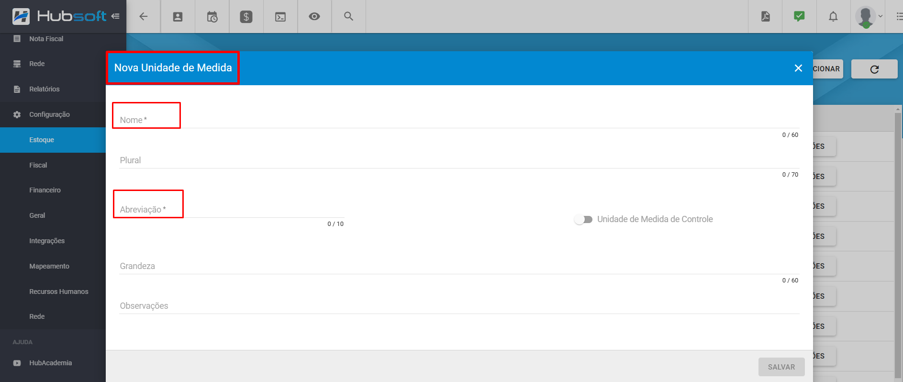Viewport: 903px width, 382px height.
Task: Close the Nova Unidade de Medida dialog
Action: (798, 68)
